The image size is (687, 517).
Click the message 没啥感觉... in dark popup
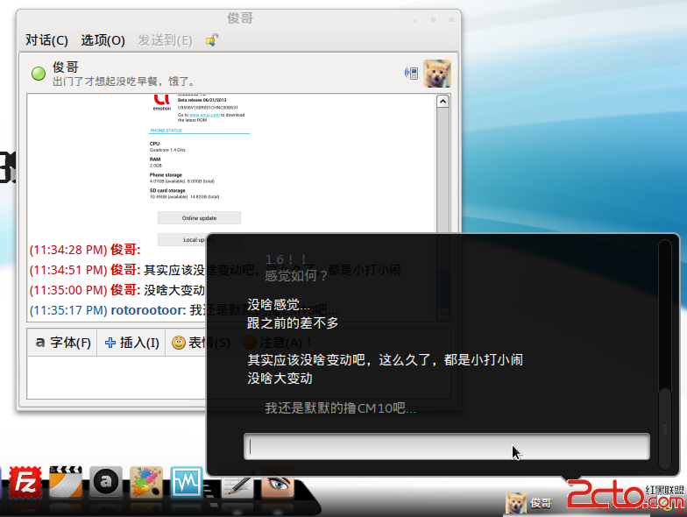279,305
